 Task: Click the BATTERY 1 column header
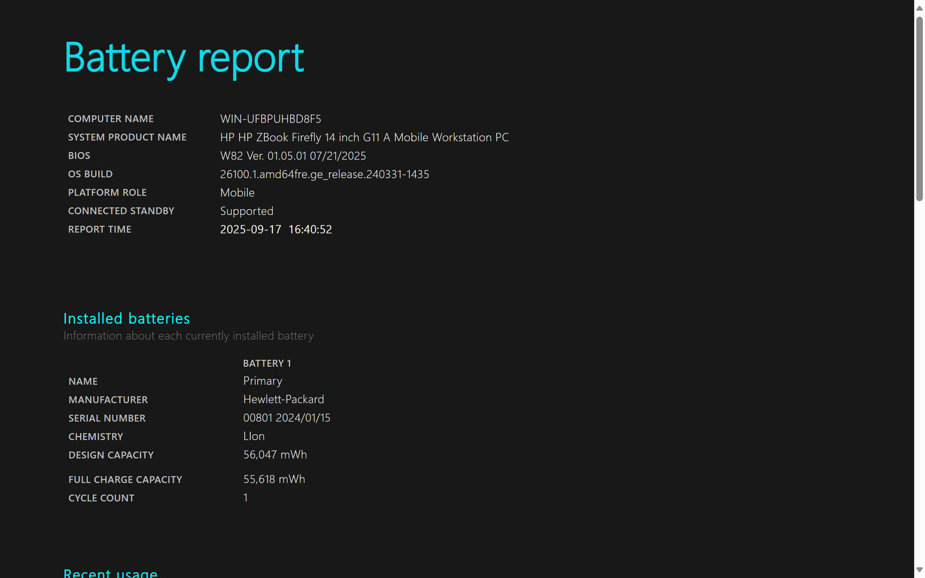point(267,364)
